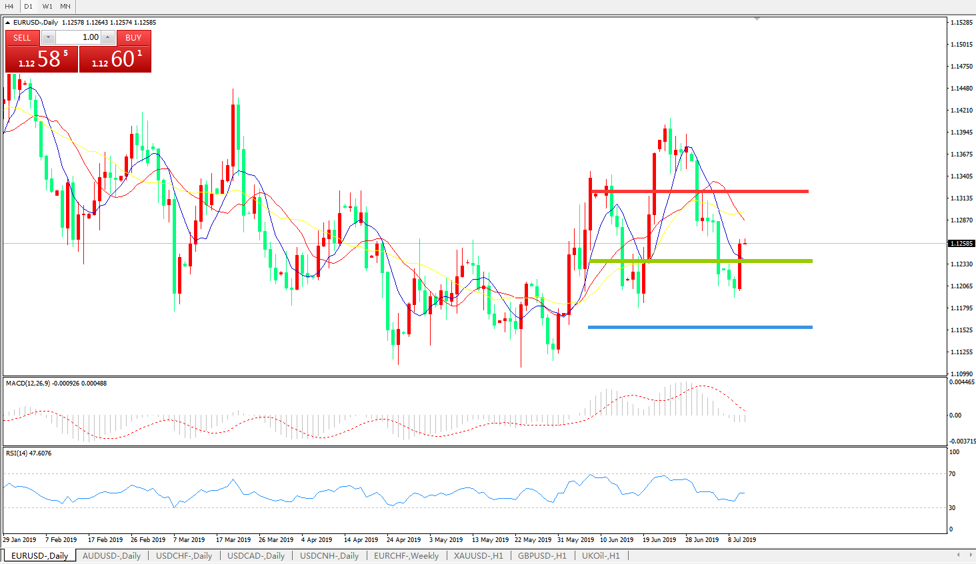This screenshot has height=564, width=976.
Task: Select the blue horizontal support line
Action: (700, 327)
